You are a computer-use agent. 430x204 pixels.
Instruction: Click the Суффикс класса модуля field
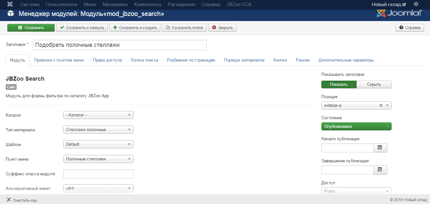[98, 174]
